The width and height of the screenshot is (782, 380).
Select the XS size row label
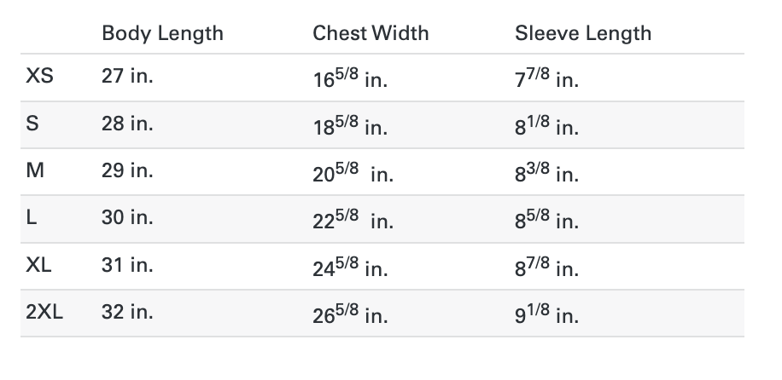[39, 76]
